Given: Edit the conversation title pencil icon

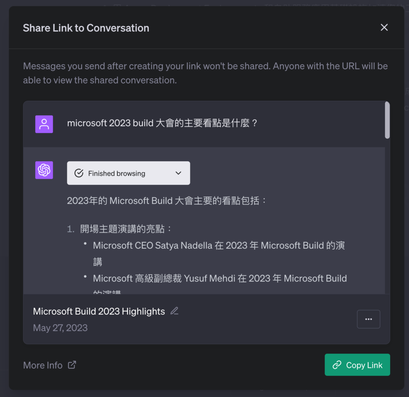Looking at the screenshot, I should pyautogui.click(x=174, y=311).
